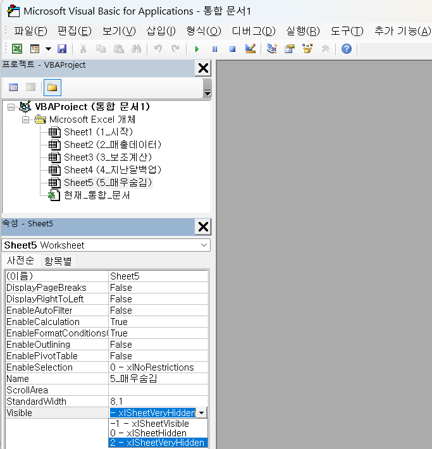
Task: Choose -1 - xlSheetVisible option
Action: (158, 424)
